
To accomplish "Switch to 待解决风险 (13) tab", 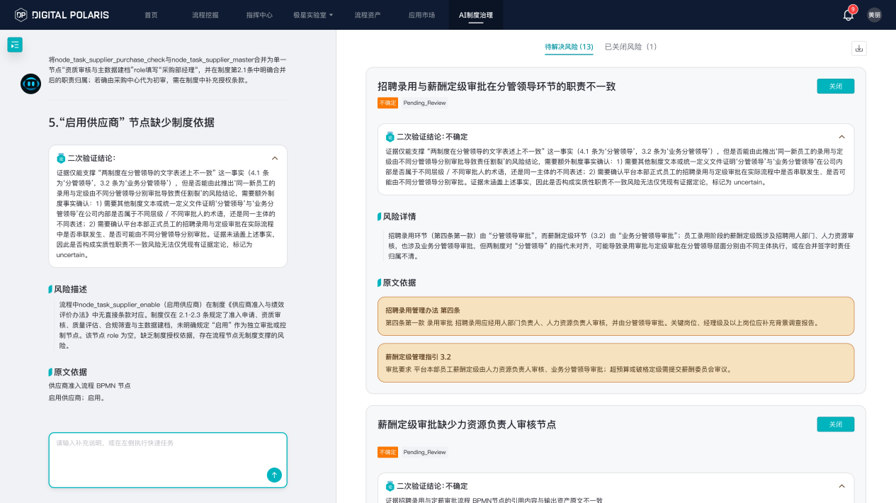I will [569, 47].
